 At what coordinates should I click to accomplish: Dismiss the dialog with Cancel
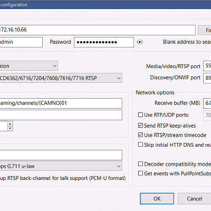[x=194, y=199]
